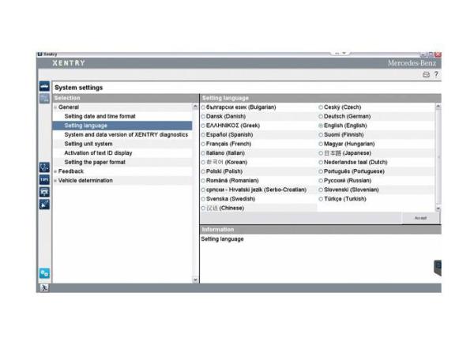Click the exit running-man icon in bottom bar
The width and height of the screenshot is (474, 338).
[44, 288]
